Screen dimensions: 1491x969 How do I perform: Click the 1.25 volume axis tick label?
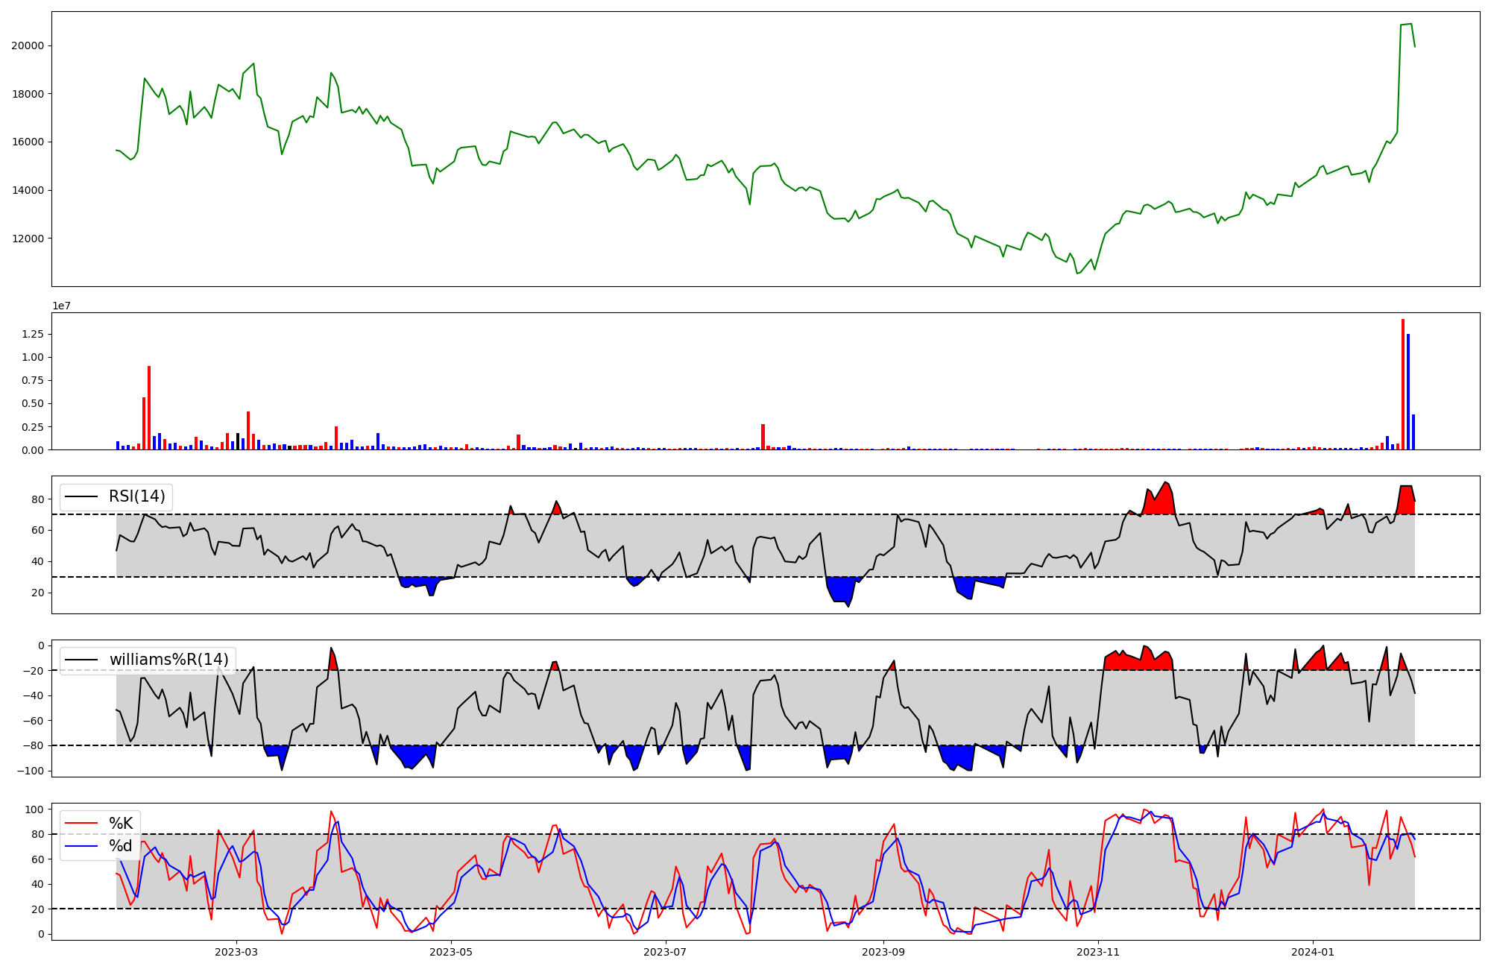pos(31,334)
